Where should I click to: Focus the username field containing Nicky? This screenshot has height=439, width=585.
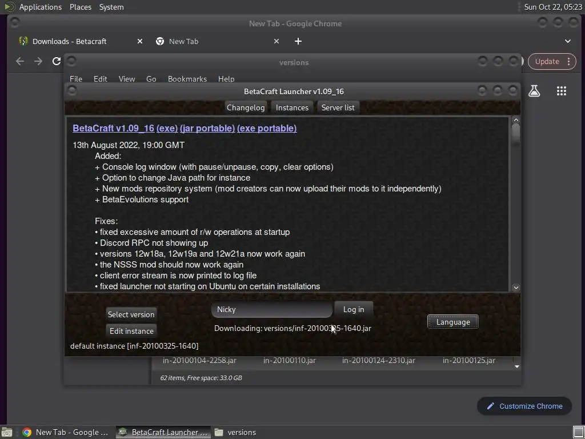[272, 309]
